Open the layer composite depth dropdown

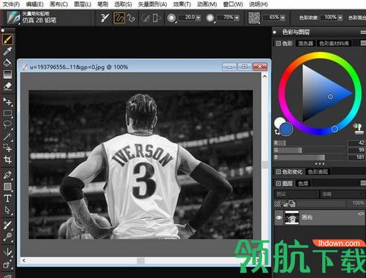pos(343,194)
